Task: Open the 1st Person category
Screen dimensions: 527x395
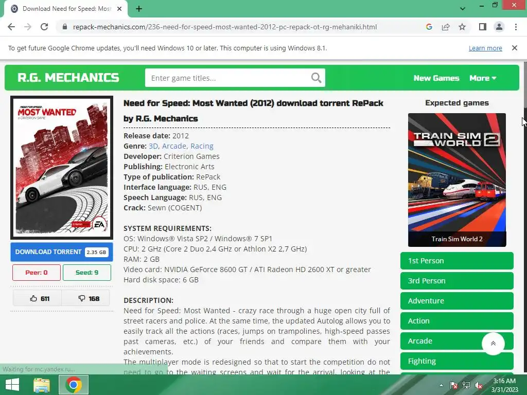Action: click(457, 261)
